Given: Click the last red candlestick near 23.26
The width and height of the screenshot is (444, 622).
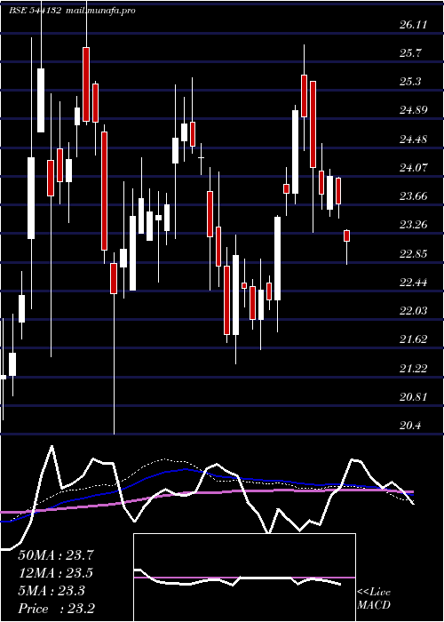Looking at the screenshot, I should point(347,235).
